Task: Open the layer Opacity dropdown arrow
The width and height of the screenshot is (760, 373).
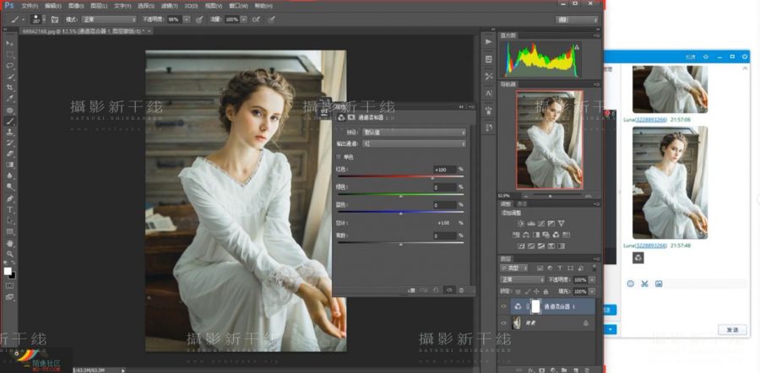Action: click(592, 280)
